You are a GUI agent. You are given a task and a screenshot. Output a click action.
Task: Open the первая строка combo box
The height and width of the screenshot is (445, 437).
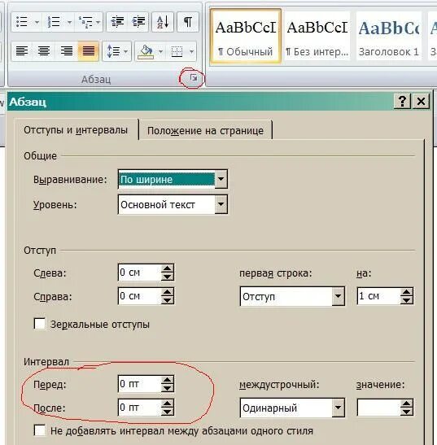tap(292, 296)
